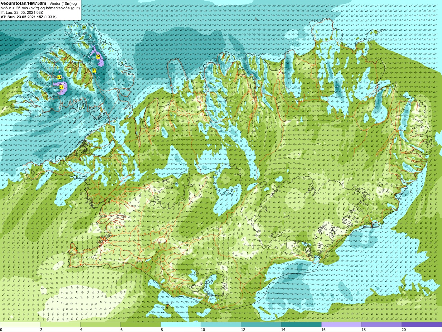Image resolution: width=442 pixels, height=332 pixels.
Task: Click the legend scale number 10
Action: click(x=203, y=330)
